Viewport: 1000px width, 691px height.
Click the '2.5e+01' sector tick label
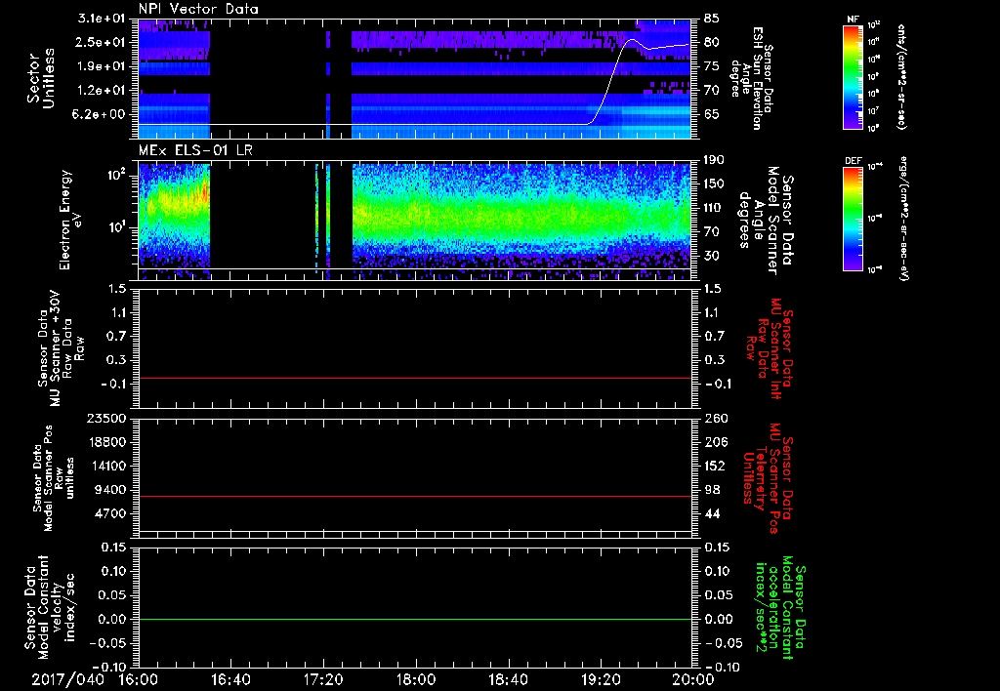coord(102,42)
